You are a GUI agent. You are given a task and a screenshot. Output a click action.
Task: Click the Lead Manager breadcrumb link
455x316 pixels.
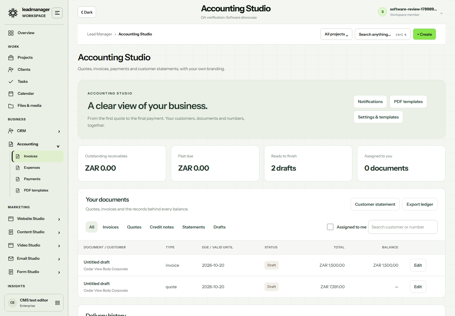coord(100,34)
